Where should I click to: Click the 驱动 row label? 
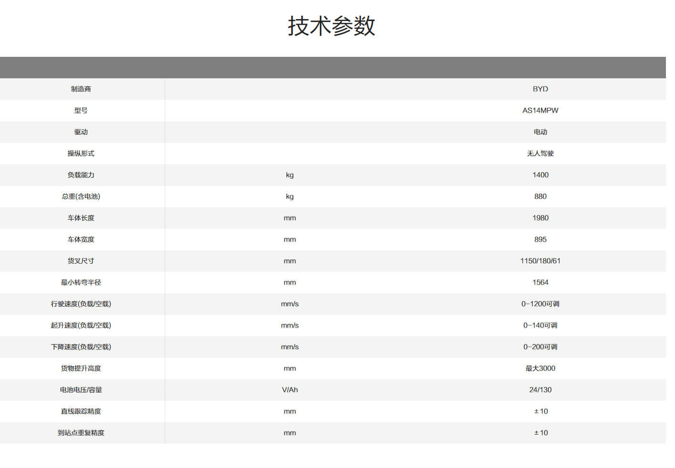(x=81, y=132)
